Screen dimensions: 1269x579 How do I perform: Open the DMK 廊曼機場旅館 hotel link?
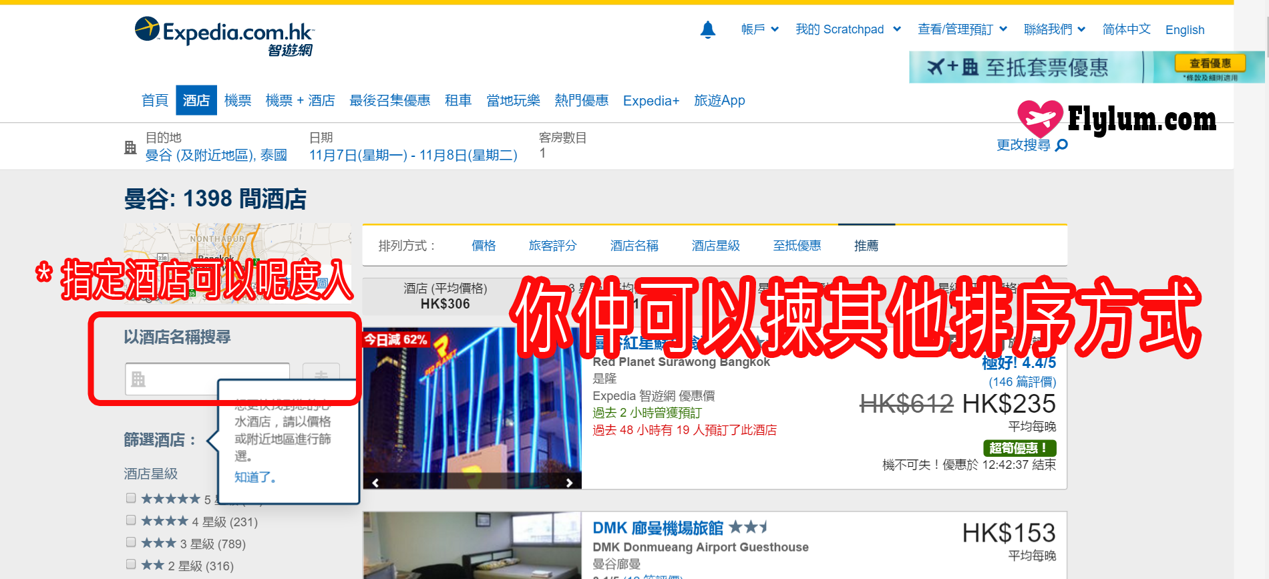point(658,528)
